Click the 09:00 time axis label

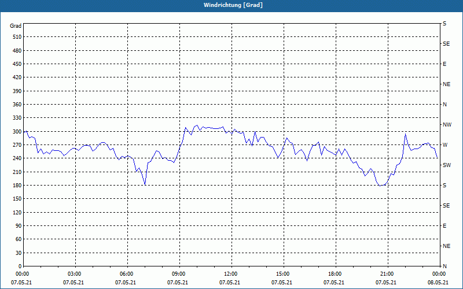click(178, 274)
